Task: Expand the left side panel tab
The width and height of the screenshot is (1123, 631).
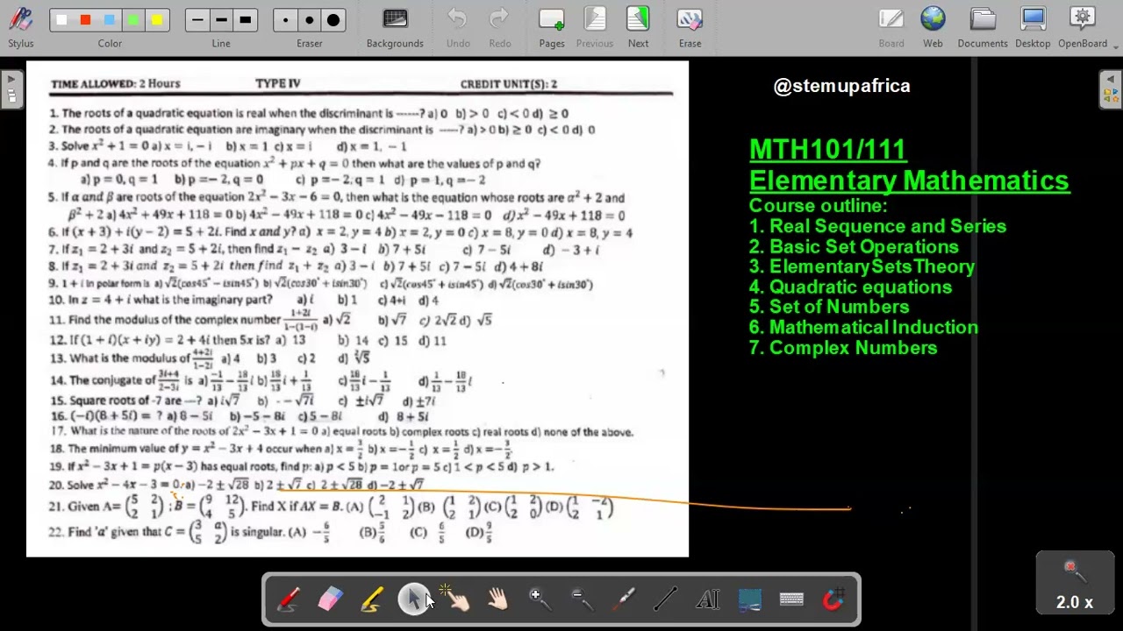Action: pos(11,90)
